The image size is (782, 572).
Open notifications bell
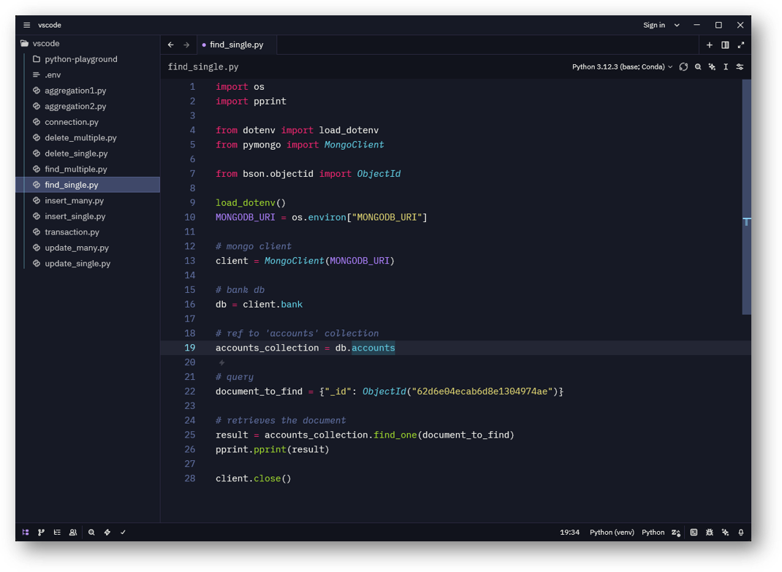click(741, 532)
